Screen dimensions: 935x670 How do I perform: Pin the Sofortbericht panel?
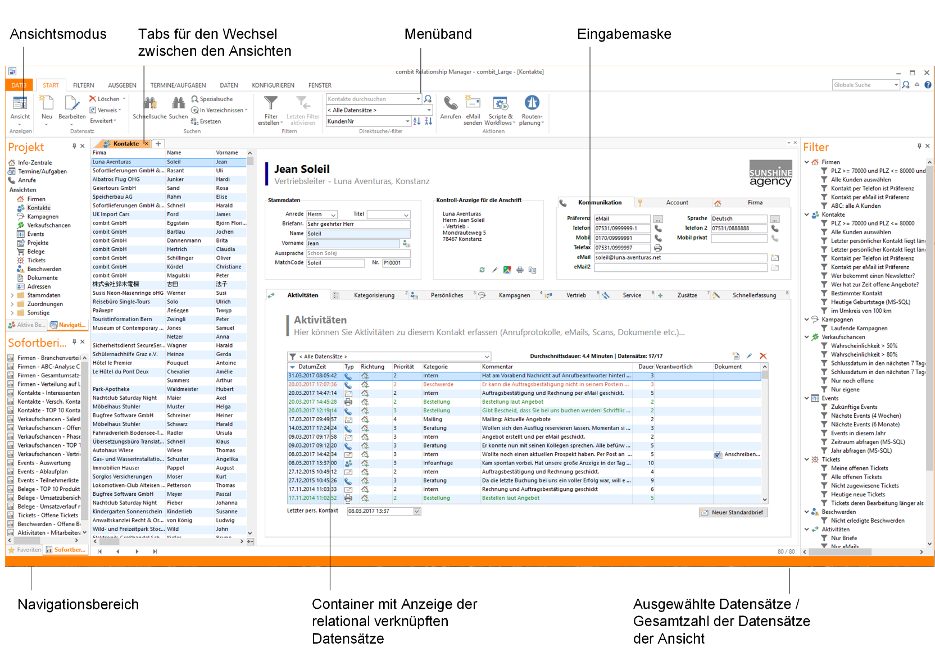(74, 341)
